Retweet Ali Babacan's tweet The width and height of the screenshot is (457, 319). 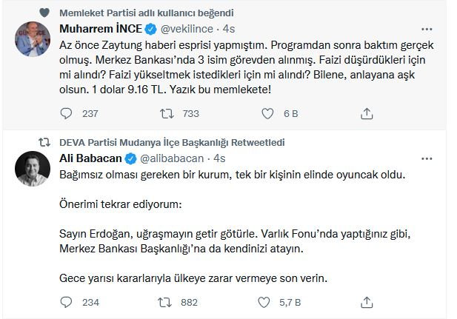[167, 301]
